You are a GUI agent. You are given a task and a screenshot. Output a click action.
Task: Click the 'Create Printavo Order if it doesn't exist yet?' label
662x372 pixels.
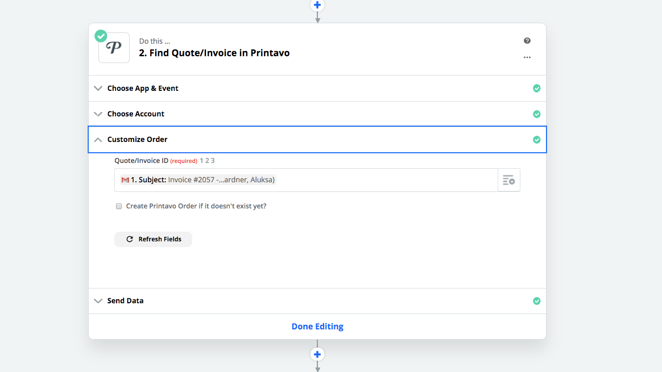196,206
